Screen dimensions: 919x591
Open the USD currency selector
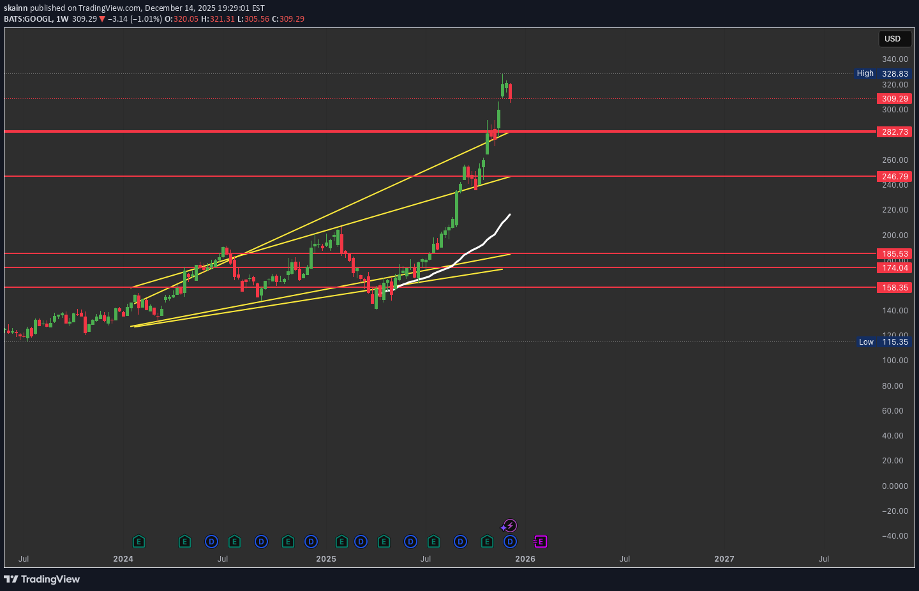click(x=892, y=39)
